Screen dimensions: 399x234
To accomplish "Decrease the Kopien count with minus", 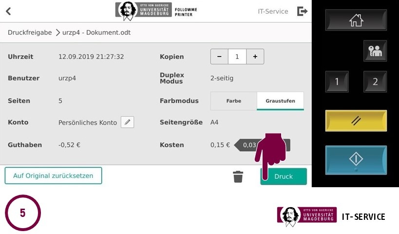I will click(219, 57).
